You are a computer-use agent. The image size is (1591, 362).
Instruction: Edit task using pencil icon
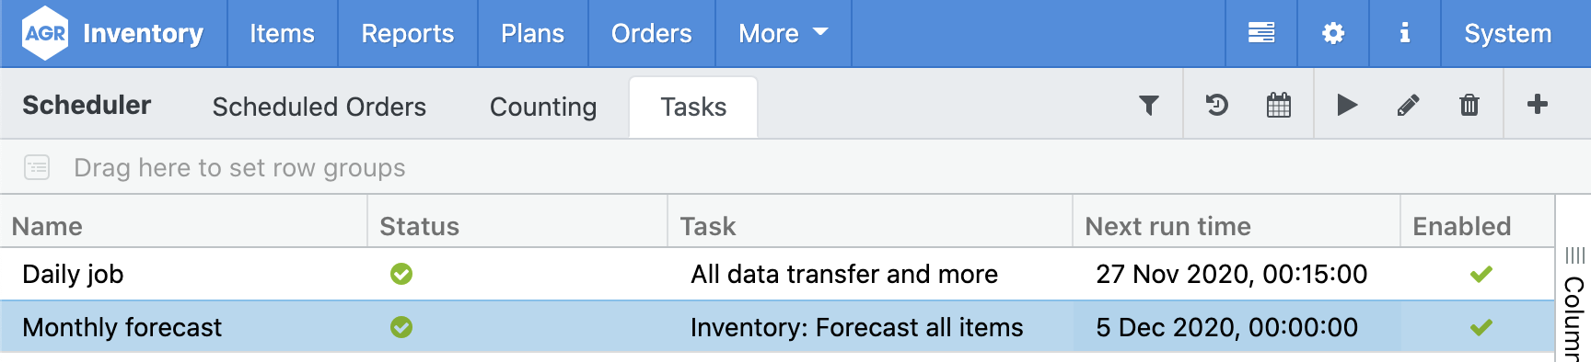1408,105
